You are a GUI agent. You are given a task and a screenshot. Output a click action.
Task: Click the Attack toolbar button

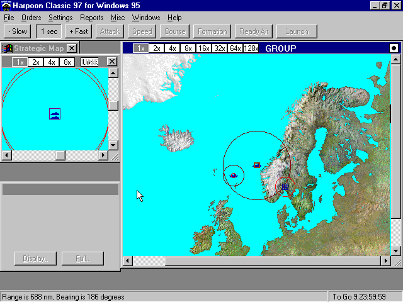coord(110,31)
